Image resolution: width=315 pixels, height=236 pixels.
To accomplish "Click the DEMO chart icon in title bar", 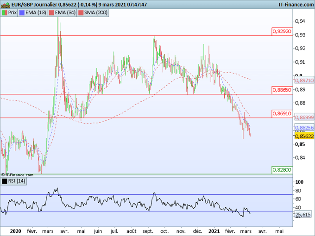I will coord(6,5).
